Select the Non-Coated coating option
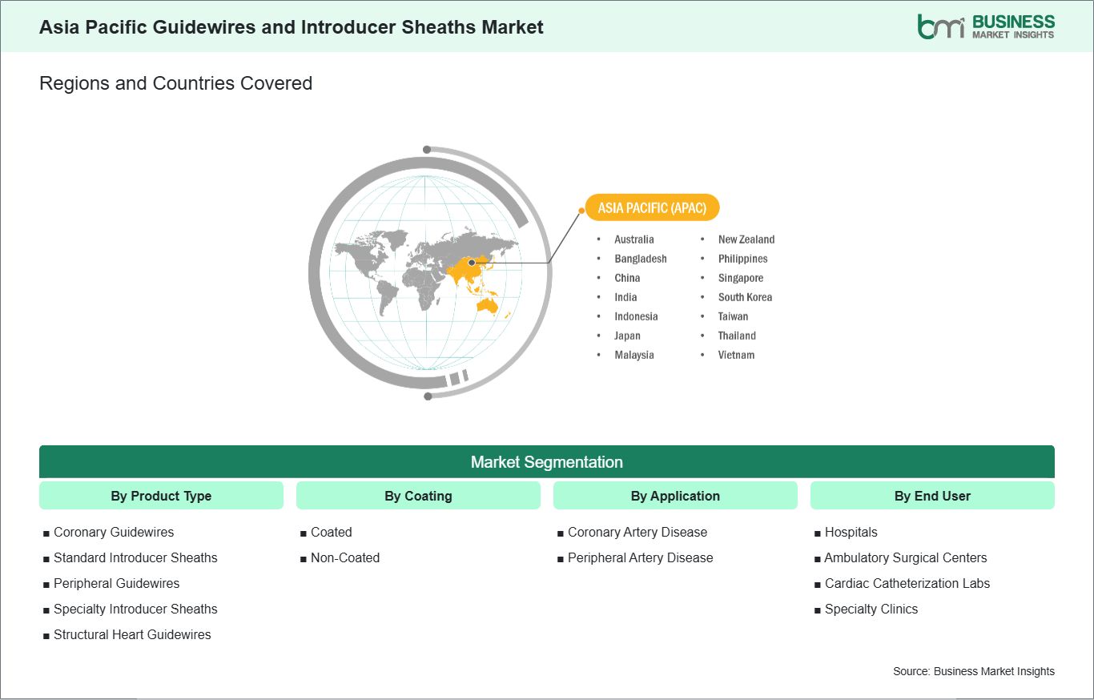The height and width of the screenshot is (700, 1094). 345,557
